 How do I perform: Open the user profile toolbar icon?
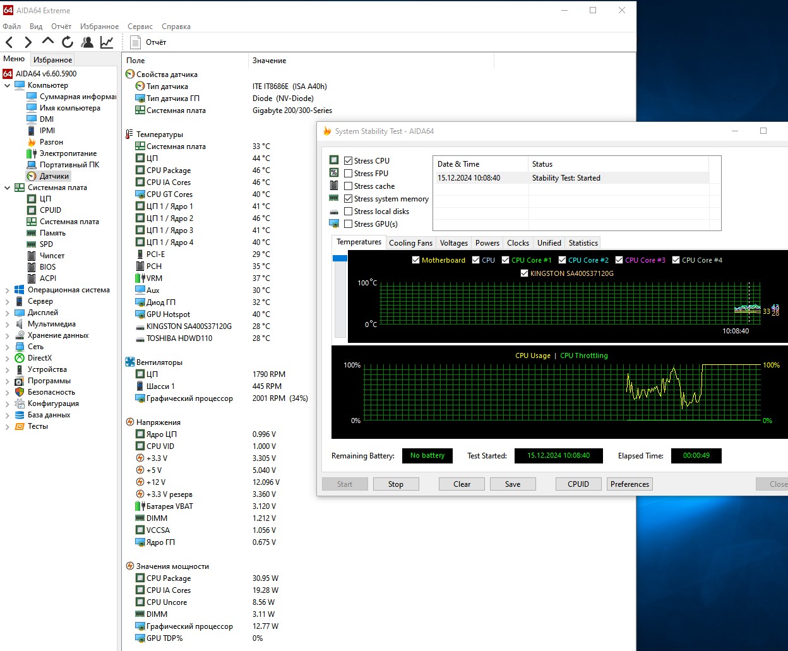[87, 42]
